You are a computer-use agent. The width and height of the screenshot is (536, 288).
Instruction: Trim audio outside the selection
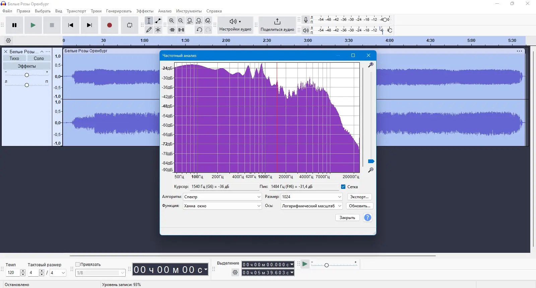(x=172, y=30)
